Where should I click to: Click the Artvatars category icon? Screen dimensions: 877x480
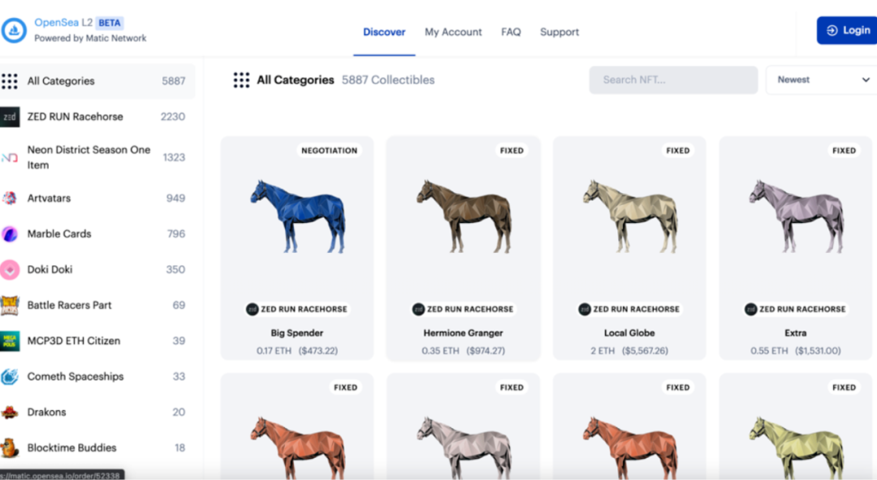tap(10, 198)
